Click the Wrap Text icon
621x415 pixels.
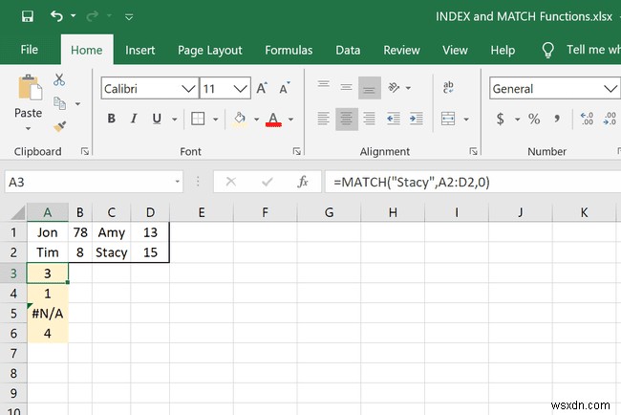coord(448,87)
